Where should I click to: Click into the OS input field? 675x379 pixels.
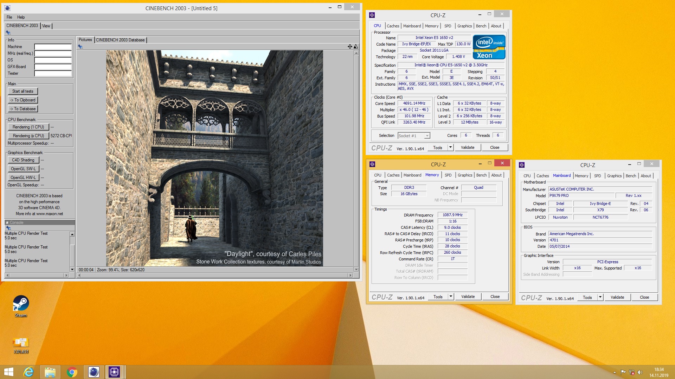click(x=53, y=60)
